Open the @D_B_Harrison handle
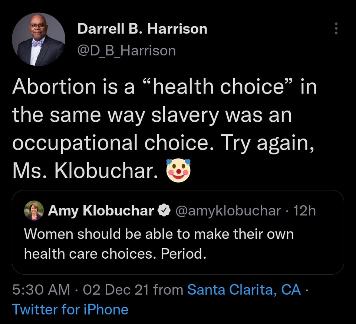 [x=126, y=50]
